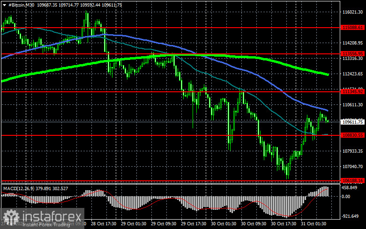Screen dimensions: 366x229
Task: Click the 30 Oct 09:30 time label
Action: pos(254,223)
